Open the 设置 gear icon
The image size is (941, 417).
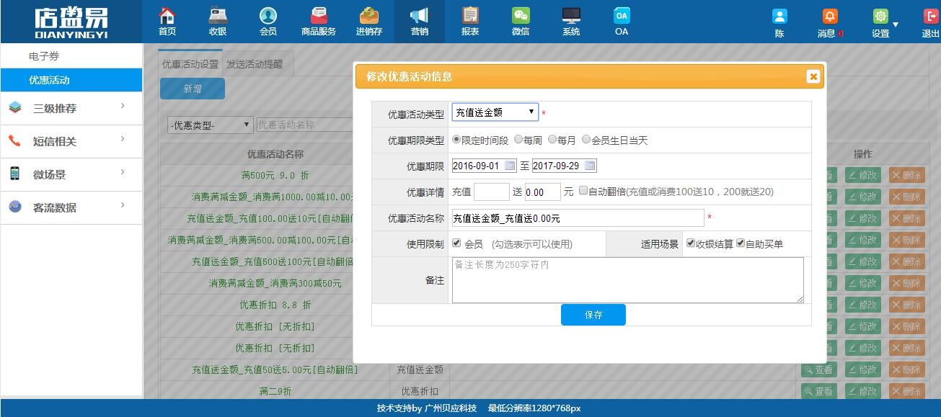pos(880,17)
